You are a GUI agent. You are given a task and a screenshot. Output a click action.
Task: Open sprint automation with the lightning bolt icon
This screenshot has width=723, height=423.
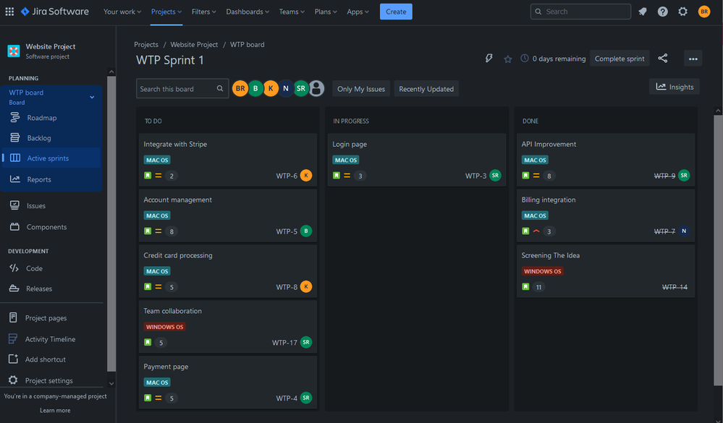[x=489, y=58]
